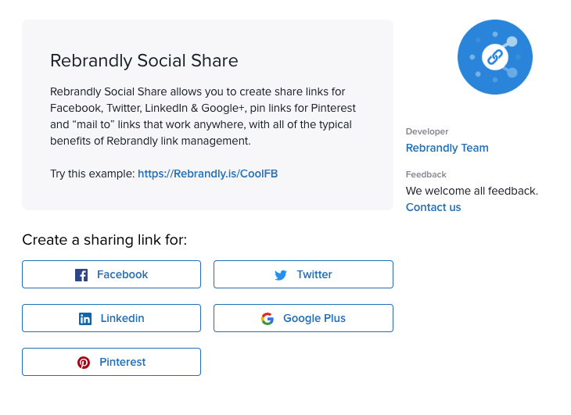
Task: Choose the Google Plus sharing option
Action: tap(303, 318)
